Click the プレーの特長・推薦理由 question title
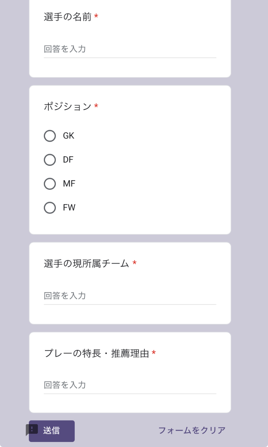Viewport: 268px width, 447px height. click(96, 354)
